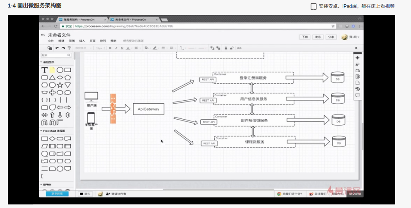
Task: Click the browser address bar URL
Action: 124,26
